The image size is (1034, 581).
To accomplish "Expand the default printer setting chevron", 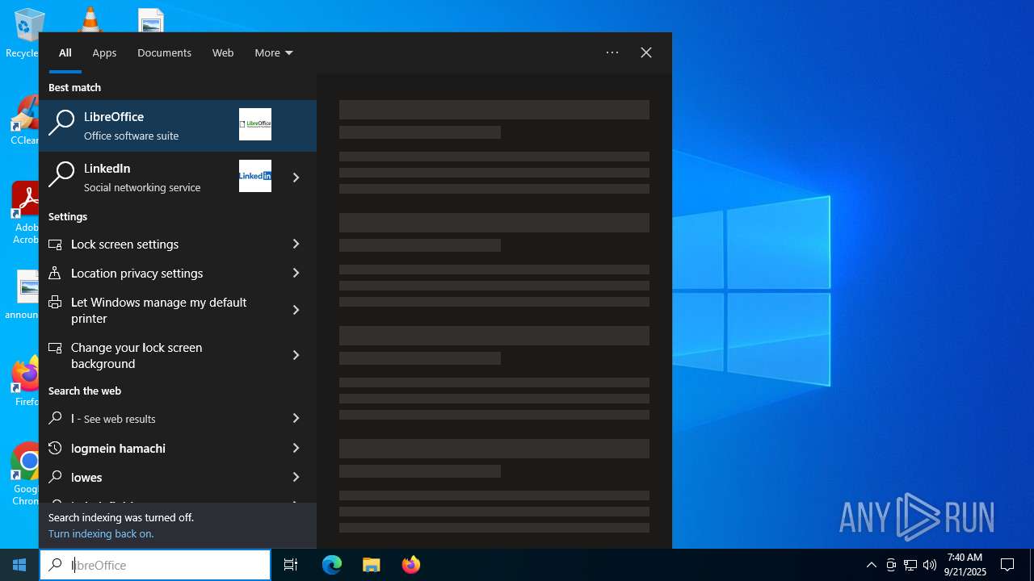I will [x=296, y=310].
